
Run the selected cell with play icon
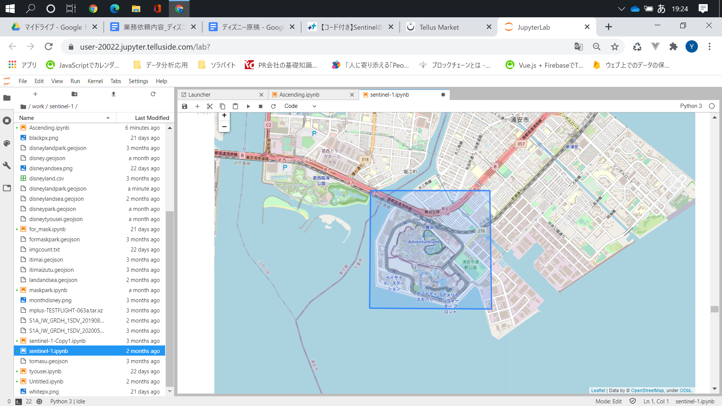[x=248, y=106]
